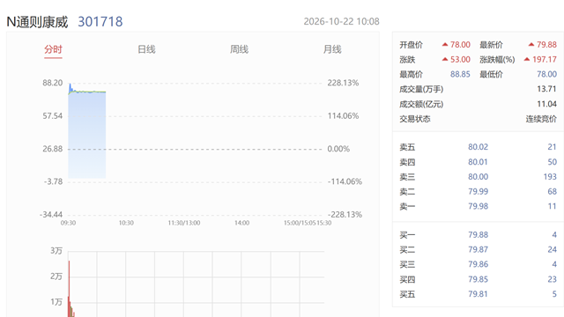
Task: Click the 最高价 value 88.85
Action: click(460, 74)
